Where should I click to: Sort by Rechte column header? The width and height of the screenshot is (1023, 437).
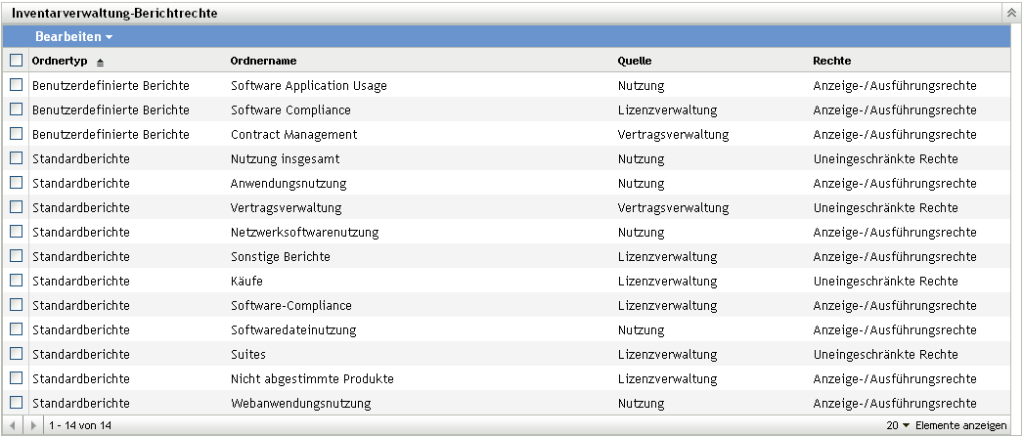831,61
